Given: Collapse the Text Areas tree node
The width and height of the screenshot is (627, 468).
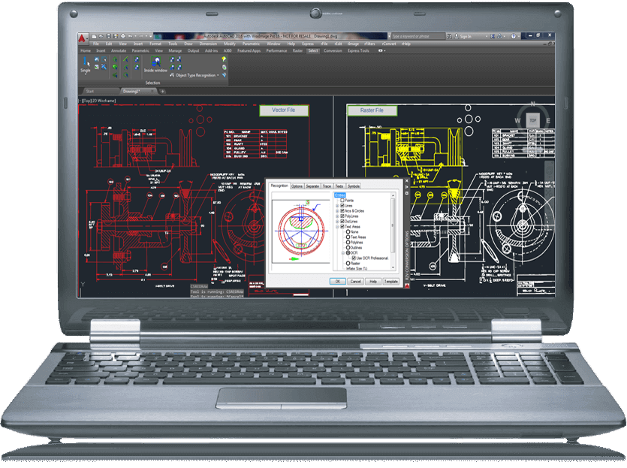Looking at the screenshot, I should pos(337,227).
